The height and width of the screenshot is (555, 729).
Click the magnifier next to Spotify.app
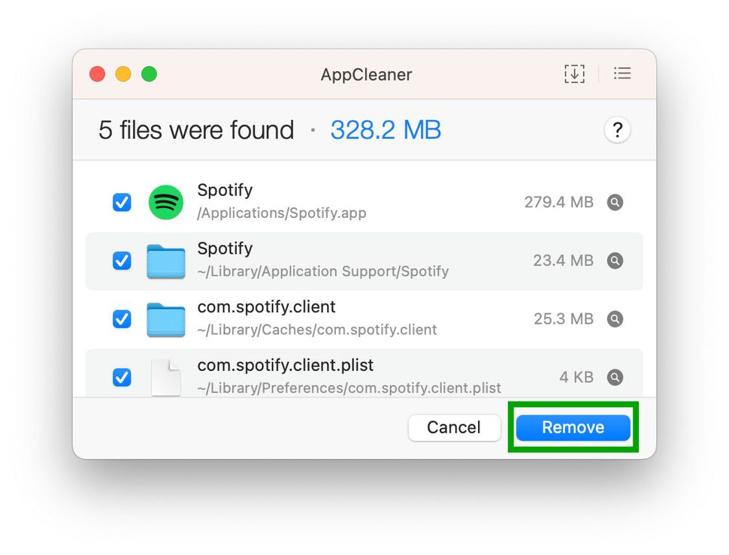point(615,202)
